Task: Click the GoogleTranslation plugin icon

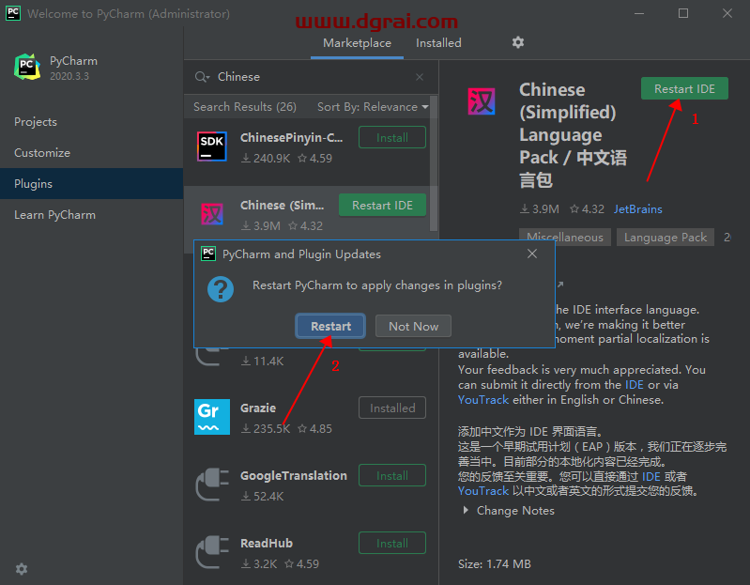Action: click(212, 485)
